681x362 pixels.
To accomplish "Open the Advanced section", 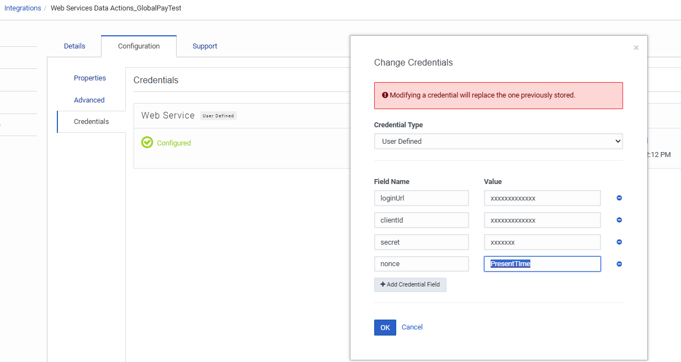I will tap(89, 100).
